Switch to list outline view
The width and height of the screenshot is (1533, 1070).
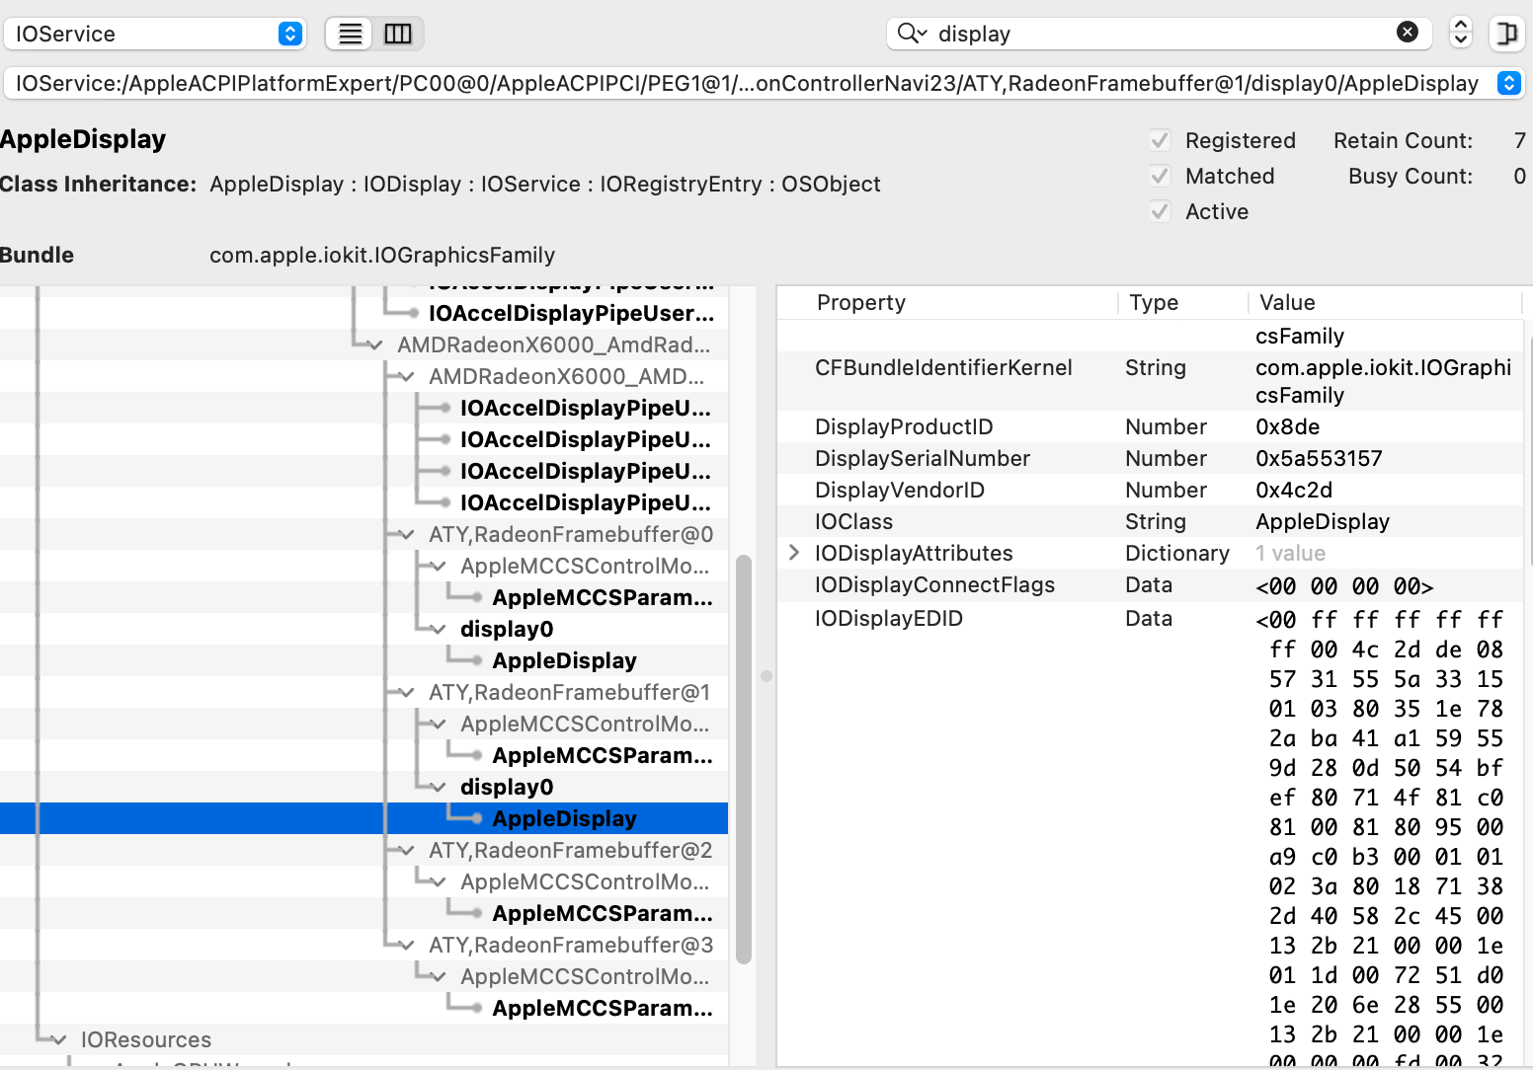350,34
